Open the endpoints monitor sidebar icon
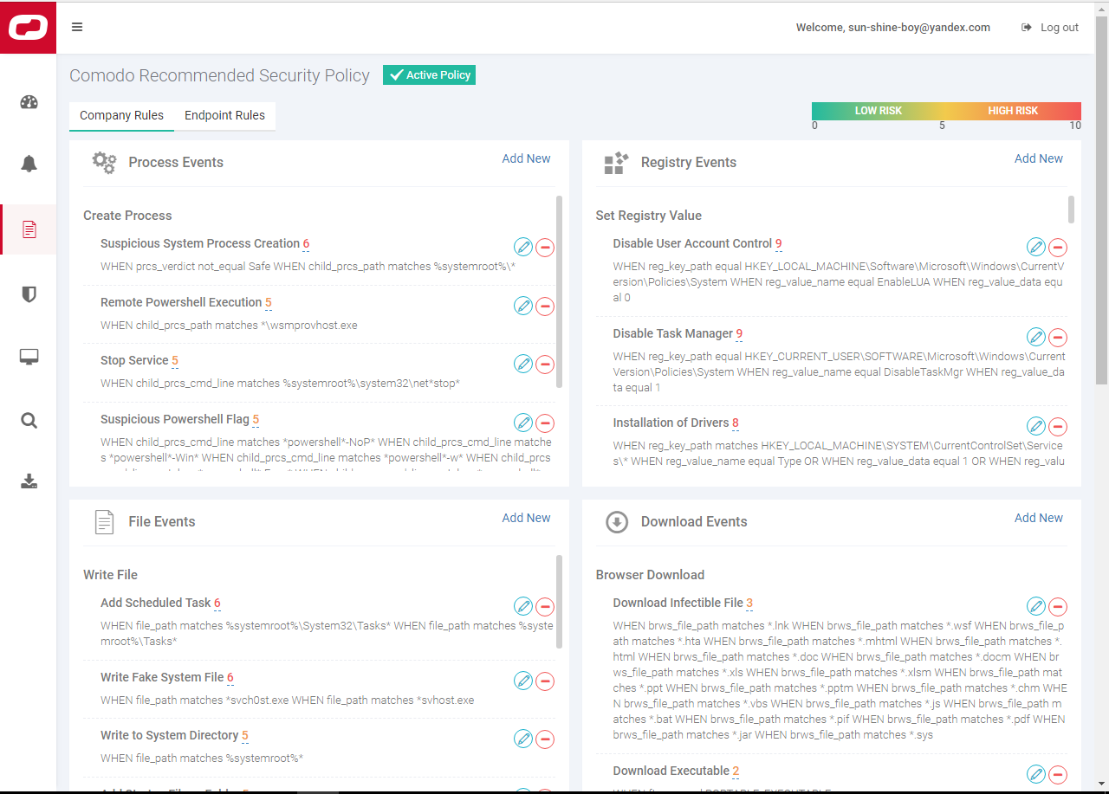The image size is (1109, 794). click(x=29, y=357)
